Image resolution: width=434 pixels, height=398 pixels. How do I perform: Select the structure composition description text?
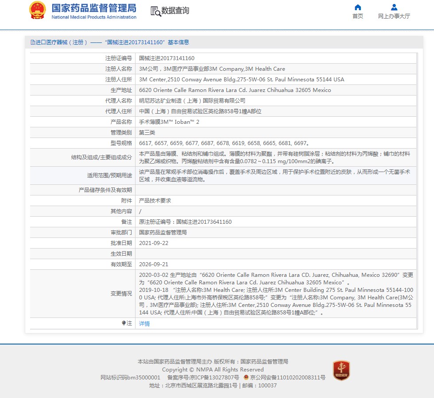coord(275,157)
